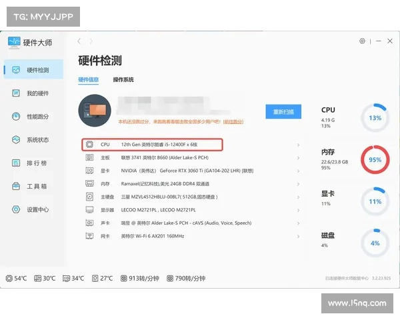Open 排行榜 in the sidebar
This screenshot has width=400, height=320.
pyautogui.click(x=33, y=163)
